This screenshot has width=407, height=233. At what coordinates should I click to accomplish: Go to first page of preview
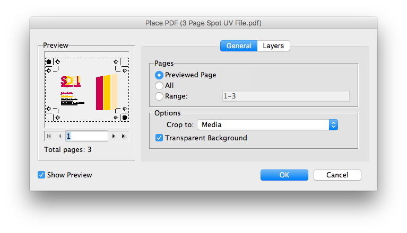[x=49, y=136]
